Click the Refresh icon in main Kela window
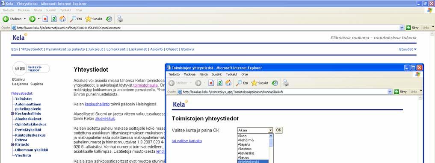Viewport: 435px width, 163px height. tap(54, 19)
